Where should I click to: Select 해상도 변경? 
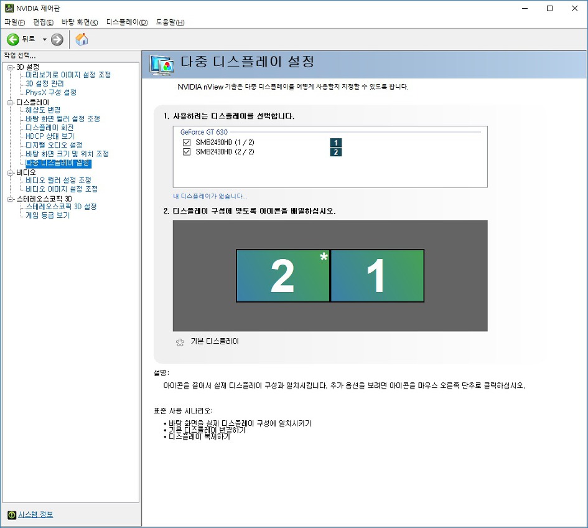[43, 110]
